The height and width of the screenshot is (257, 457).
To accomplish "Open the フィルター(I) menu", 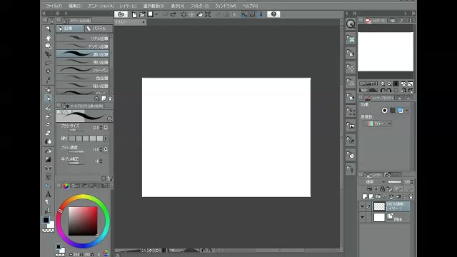I will (x=200, y=6).
